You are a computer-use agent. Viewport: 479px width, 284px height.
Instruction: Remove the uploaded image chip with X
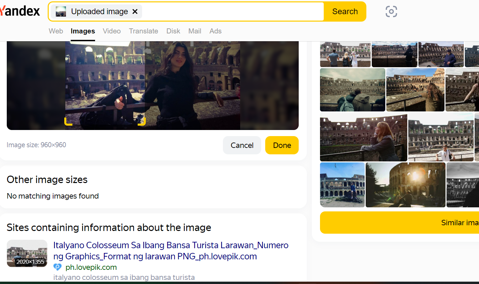[135, 11]
